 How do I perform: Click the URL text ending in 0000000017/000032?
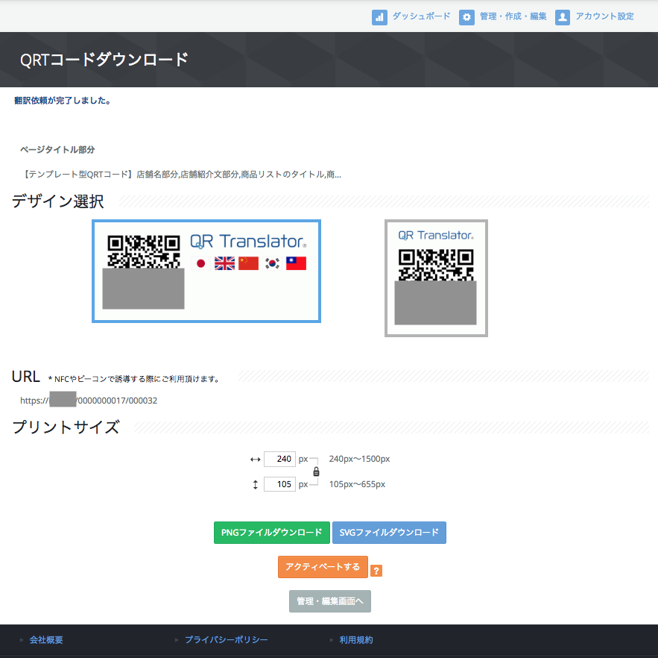(89, 401)
